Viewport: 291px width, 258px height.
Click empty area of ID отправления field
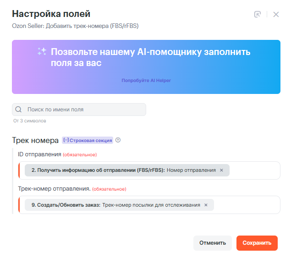pos(254,170)
